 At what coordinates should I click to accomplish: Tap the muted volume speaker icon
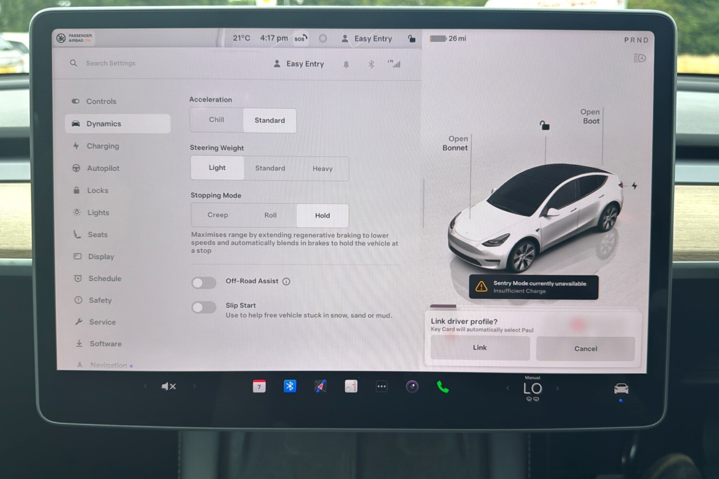pos(168,386)
